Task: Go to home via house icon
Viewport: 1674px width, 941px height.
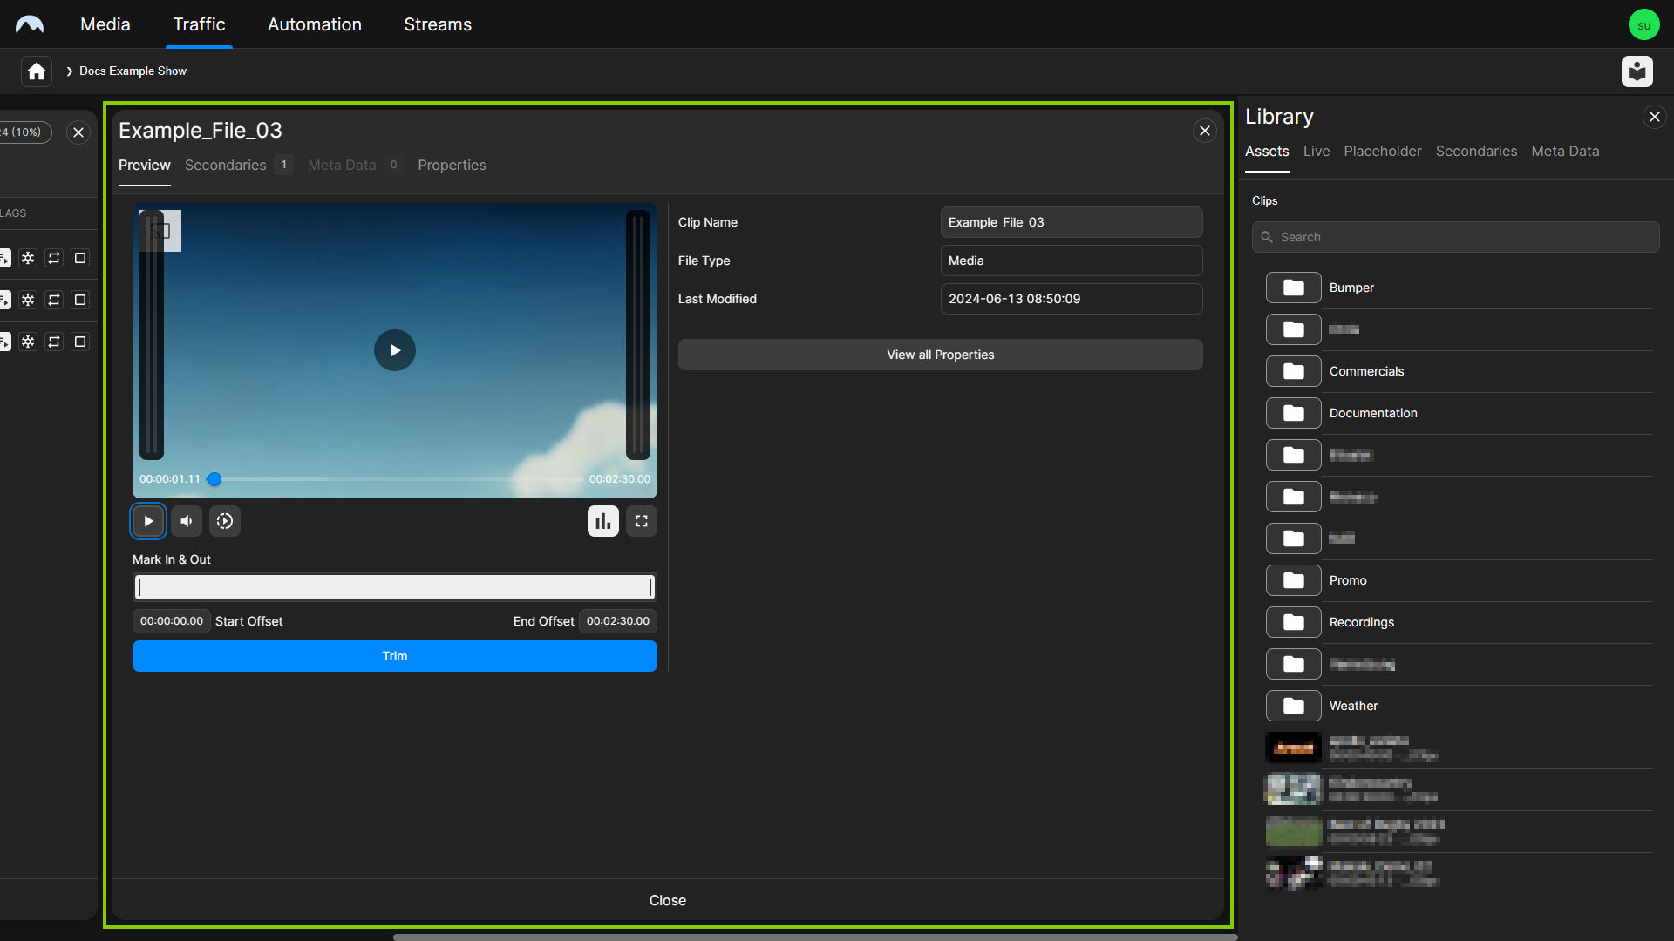Action: coord(37,71)
